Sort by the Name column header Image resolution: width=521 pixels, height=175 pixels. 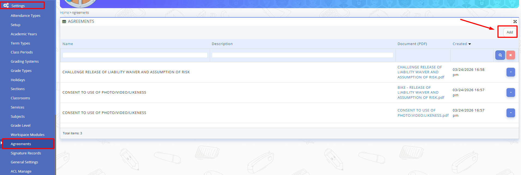click(x=68, y=44)
